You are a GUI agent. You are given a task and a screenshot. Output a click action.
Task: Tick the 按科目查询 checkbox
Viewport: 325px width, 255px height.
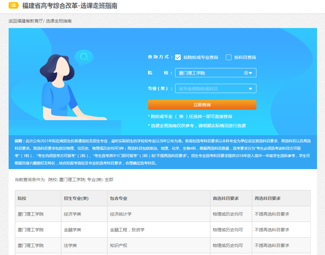(x=229, y=57)
